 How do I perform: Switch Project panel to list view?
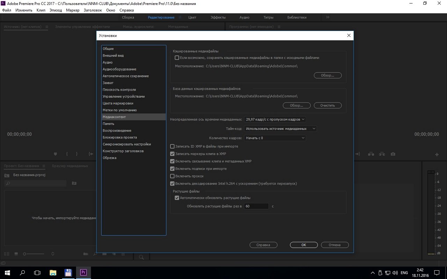pos(7,254)
